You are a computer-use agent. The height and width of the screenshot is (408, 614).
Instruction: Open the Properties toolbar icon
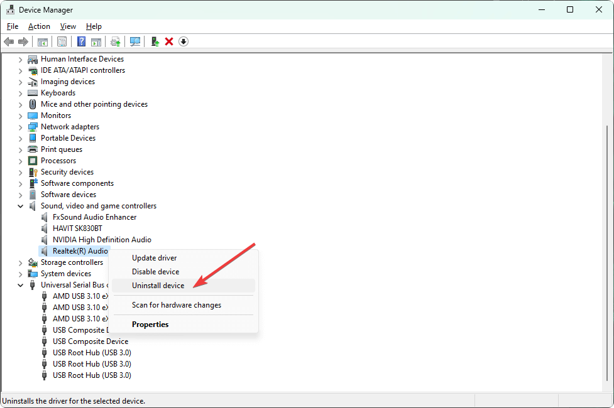tap(62, 41)
